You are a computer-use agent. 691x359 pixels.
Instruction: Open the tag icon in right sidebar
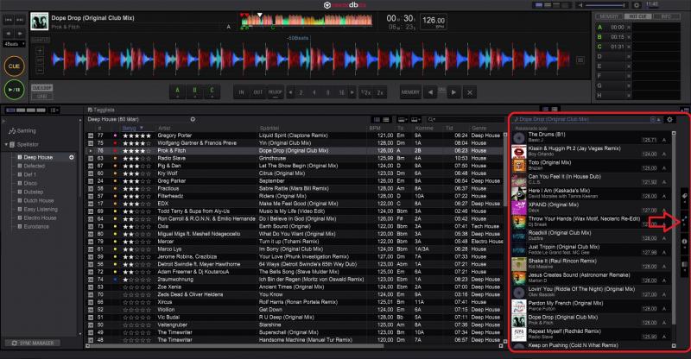coord(684,196)
